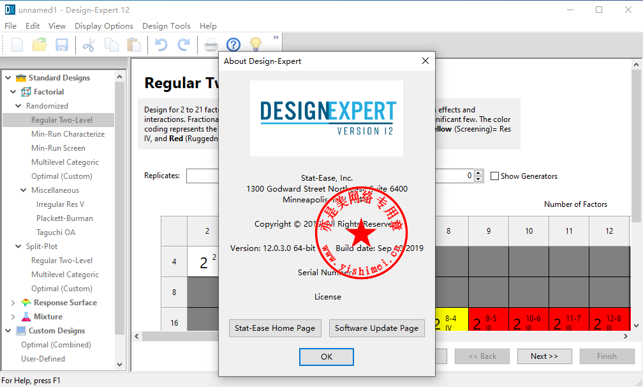Select Regular Two-Level under Randomized
Image resolution: width=643 pixels, height=387 pixels.
tap(62, 120)
